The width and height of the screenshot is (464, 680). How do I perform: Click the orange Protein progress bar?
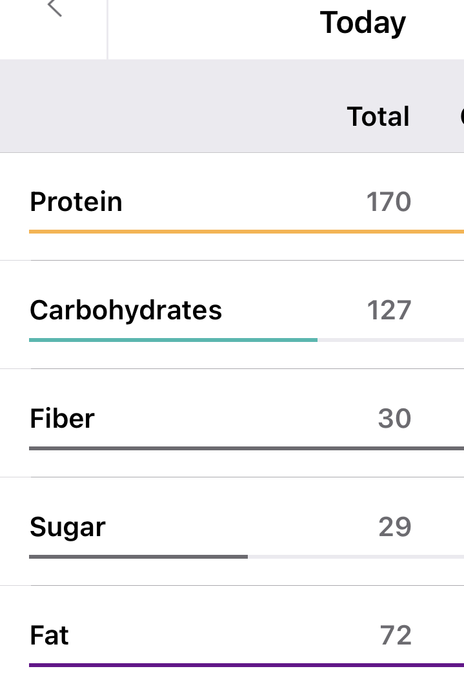click(245, 231)
